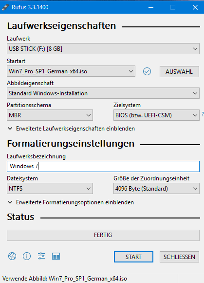This screenshot has width=204, height=283.
Task: Open the Dateisystem NTFS dropdown
Action: tap(50, 189)
